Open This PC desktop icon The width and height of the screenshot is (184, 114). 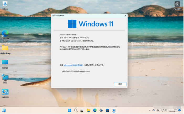pyautogui.click(x=5, y=63)
